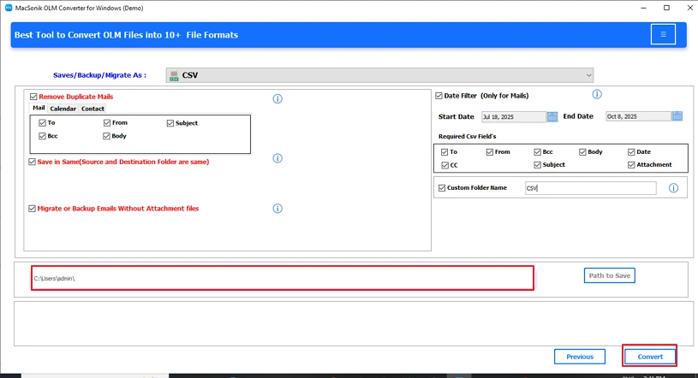Open the Start Date field showing Jul 18, 2025
The height and width of the screenshot is (378, 698).
[x=512, y=116]
